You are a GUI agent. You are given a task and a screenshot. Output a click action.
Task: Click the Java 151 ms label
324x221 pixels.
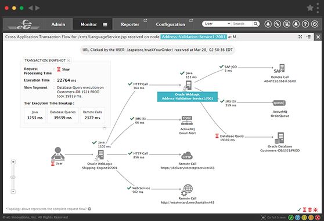point(191,75)
